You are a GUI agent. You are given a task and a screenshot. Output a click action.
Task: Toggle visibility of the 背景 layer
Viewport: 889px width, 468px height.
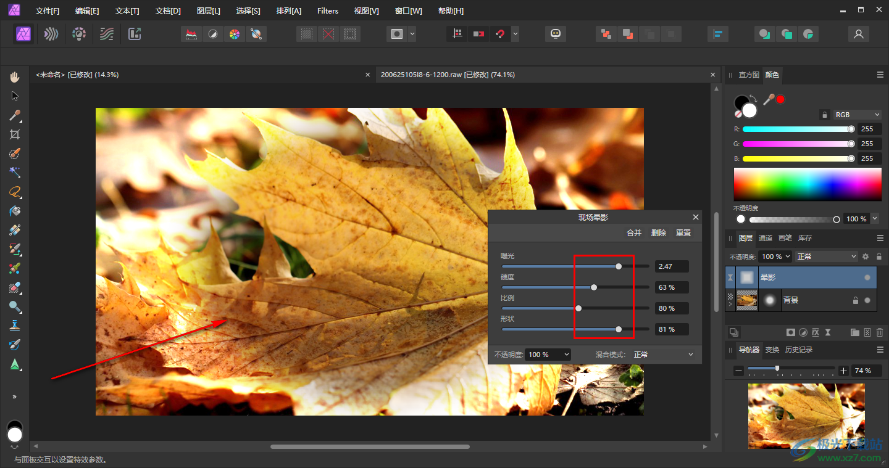pos(867,300)
